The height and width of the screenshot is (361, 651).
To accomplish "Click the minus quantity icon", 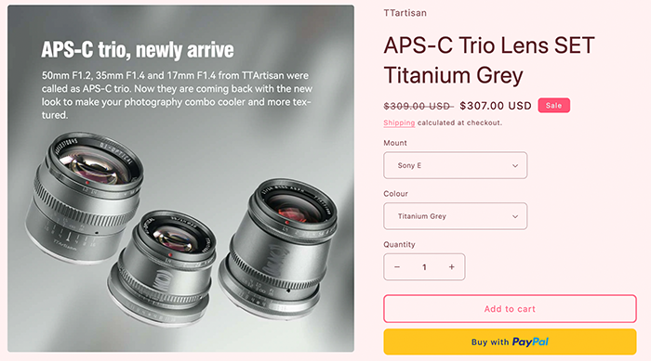I will point(397,267).
